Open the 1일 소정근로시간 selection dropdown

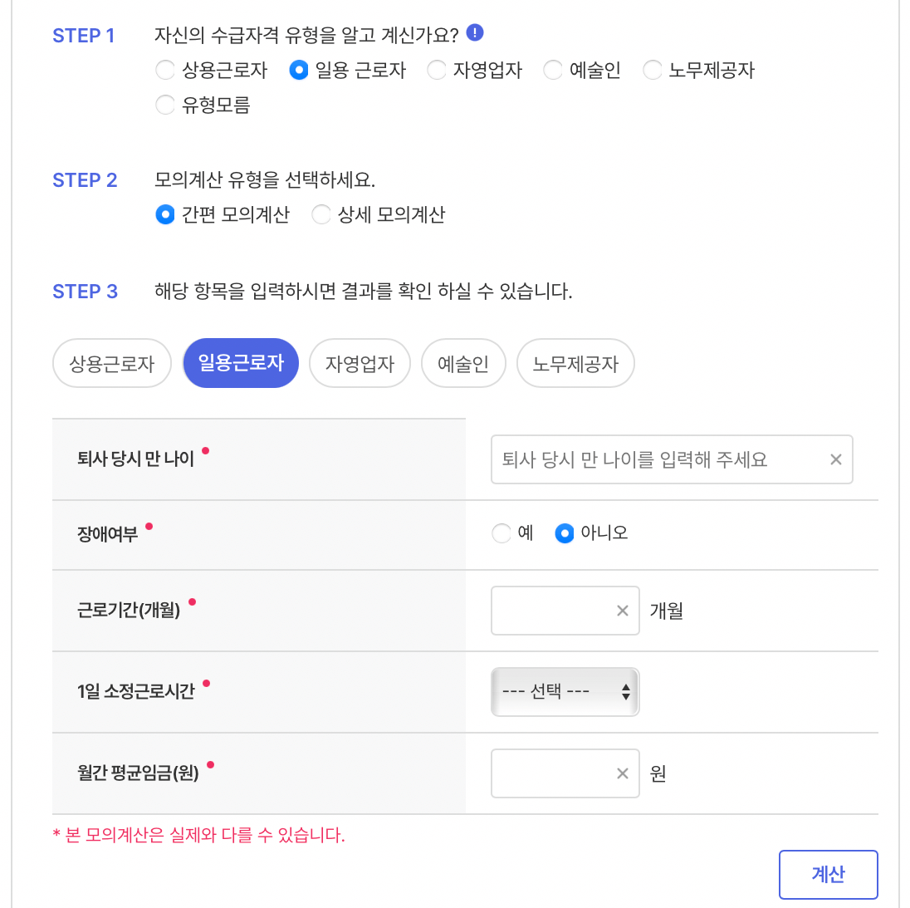(565, 692)
